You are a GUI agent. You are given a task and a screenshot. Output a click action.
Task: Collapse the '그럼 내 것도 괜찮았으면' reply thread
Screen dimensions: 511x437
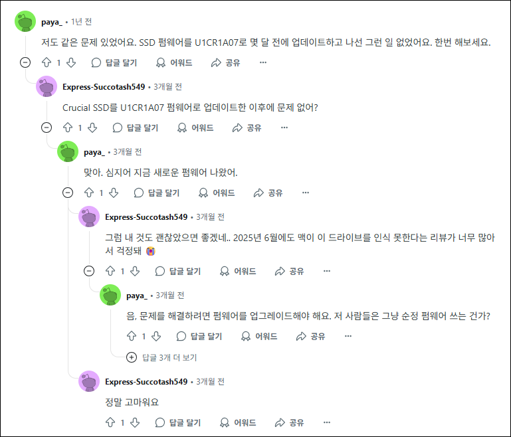point(89,271)
